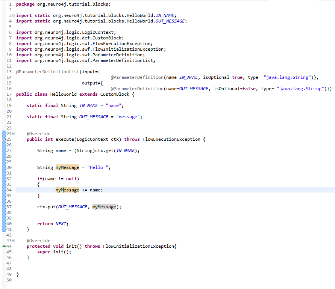Collapse the import block at line 3
The height and width of the screenshot is (289, 335).
[x=14, y=15]
